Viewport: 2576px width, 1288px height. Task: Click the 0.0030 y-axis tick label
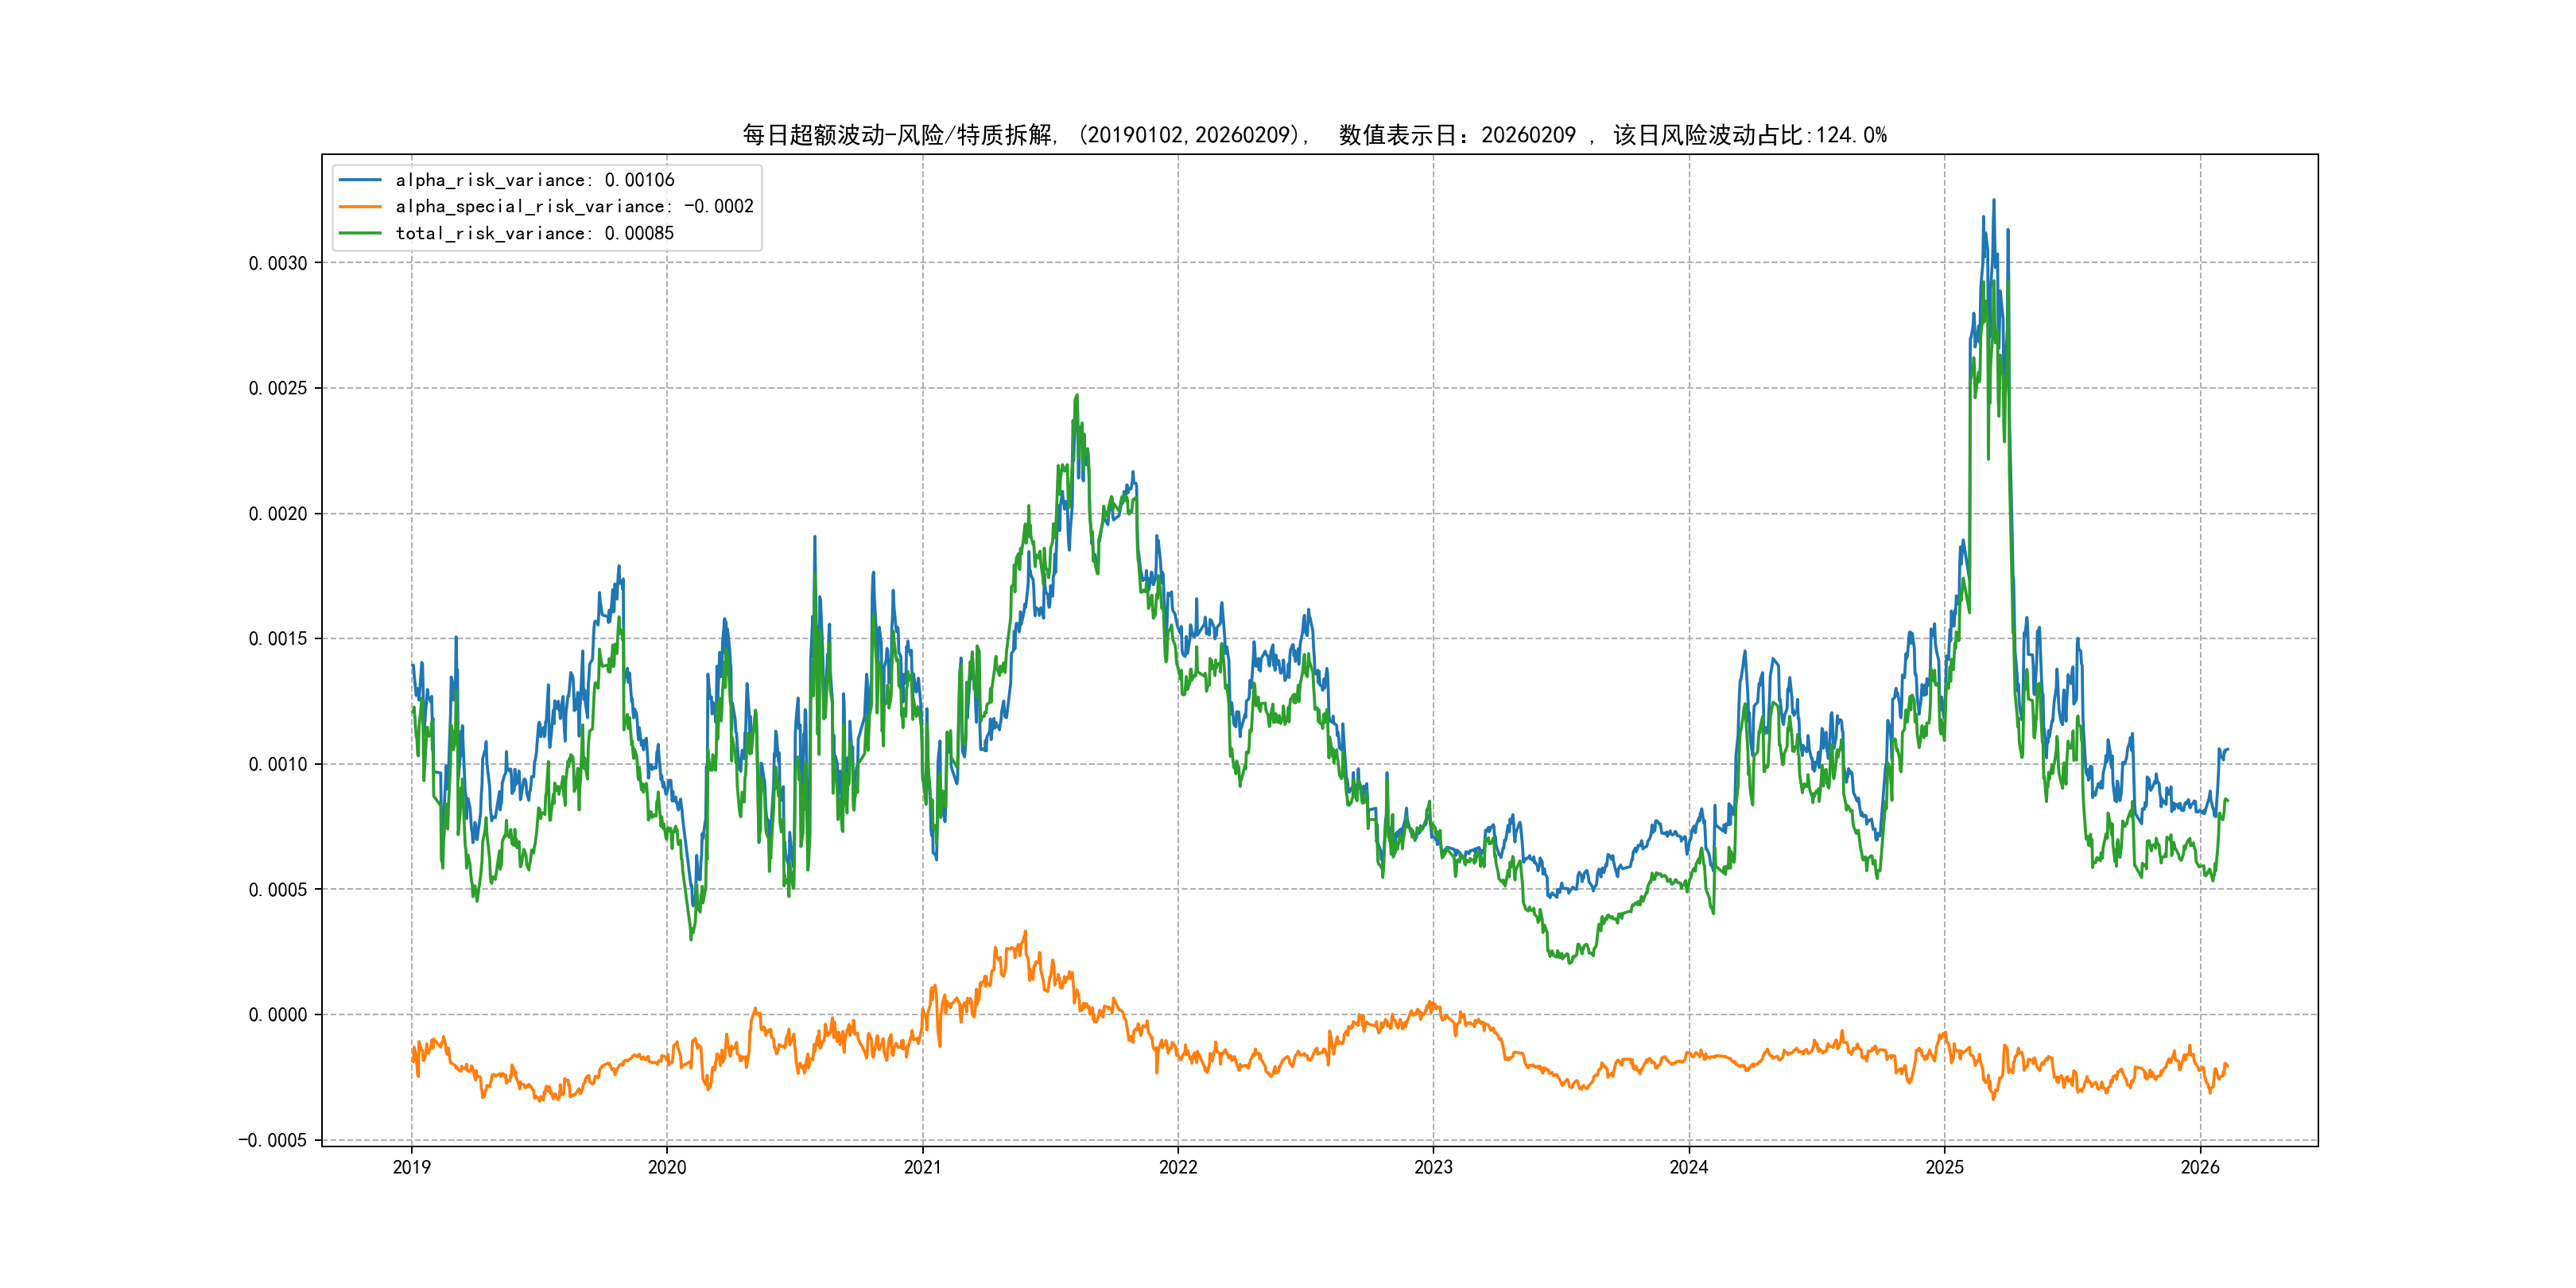point(278,263)
